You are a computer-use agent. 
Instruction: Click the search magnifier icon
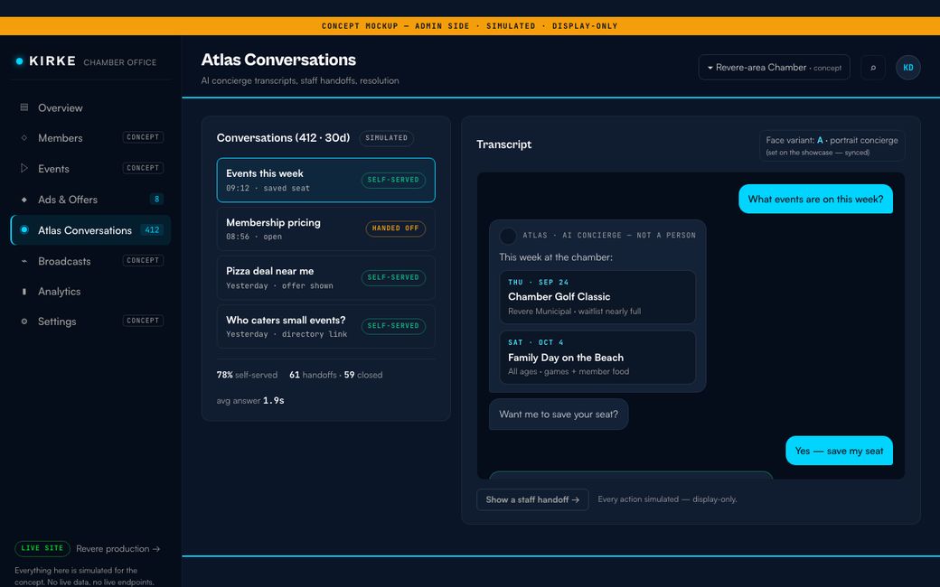click(x=873, y=68)
